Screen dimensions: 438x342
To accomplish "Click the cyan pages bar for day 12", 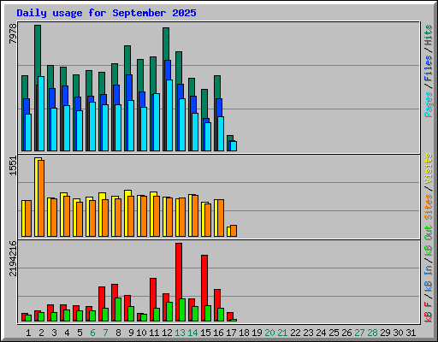I will pyautogui.click(x=169, y=115).
